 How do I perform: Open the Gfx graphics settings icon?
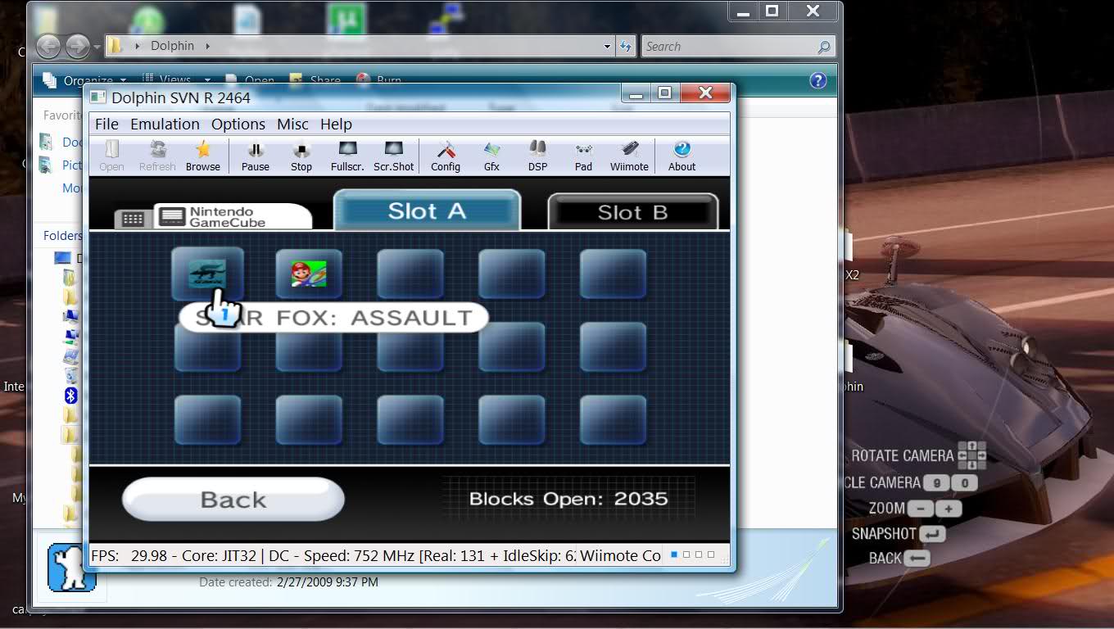tap(491, 156)
